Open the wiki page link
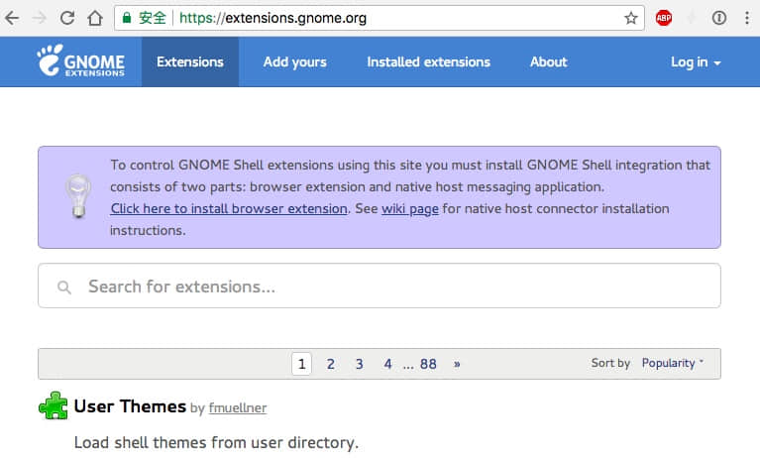The width and height of the screenshot is (760, 458). [x=409, y=208]
